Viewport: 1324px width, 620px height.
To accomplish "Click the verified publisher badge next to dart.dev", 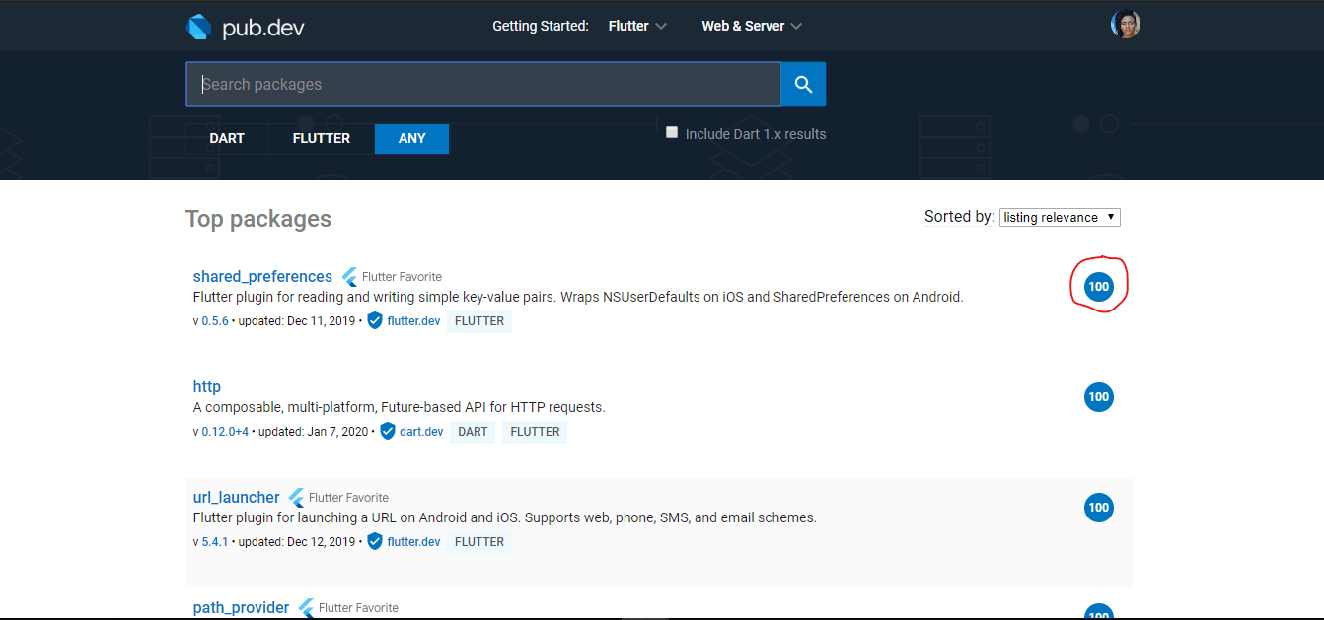I will [387, 431].
